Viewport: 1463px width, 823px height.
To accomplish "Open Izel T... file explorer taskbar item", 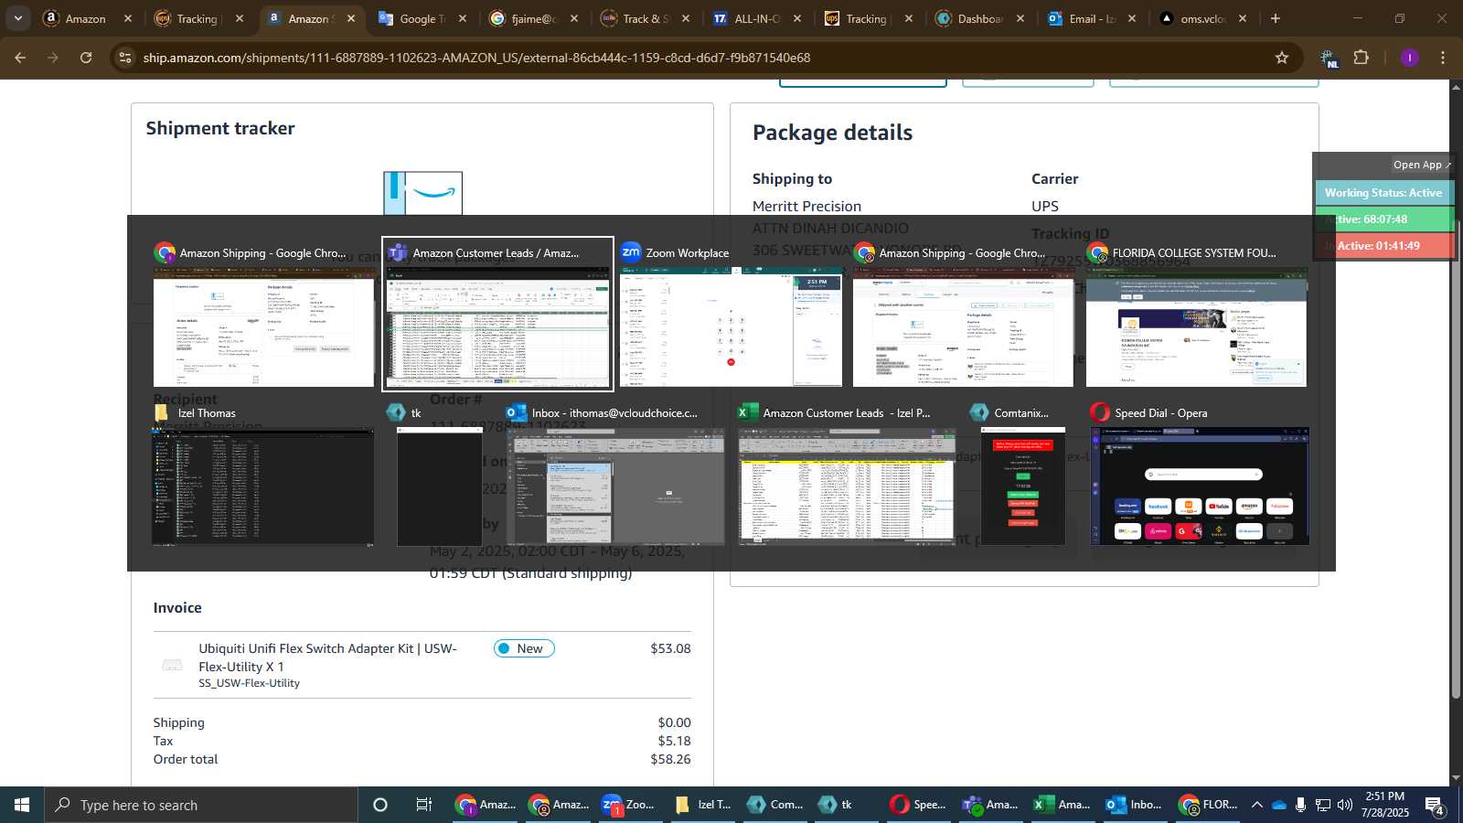I will click(x=703, y=805).
